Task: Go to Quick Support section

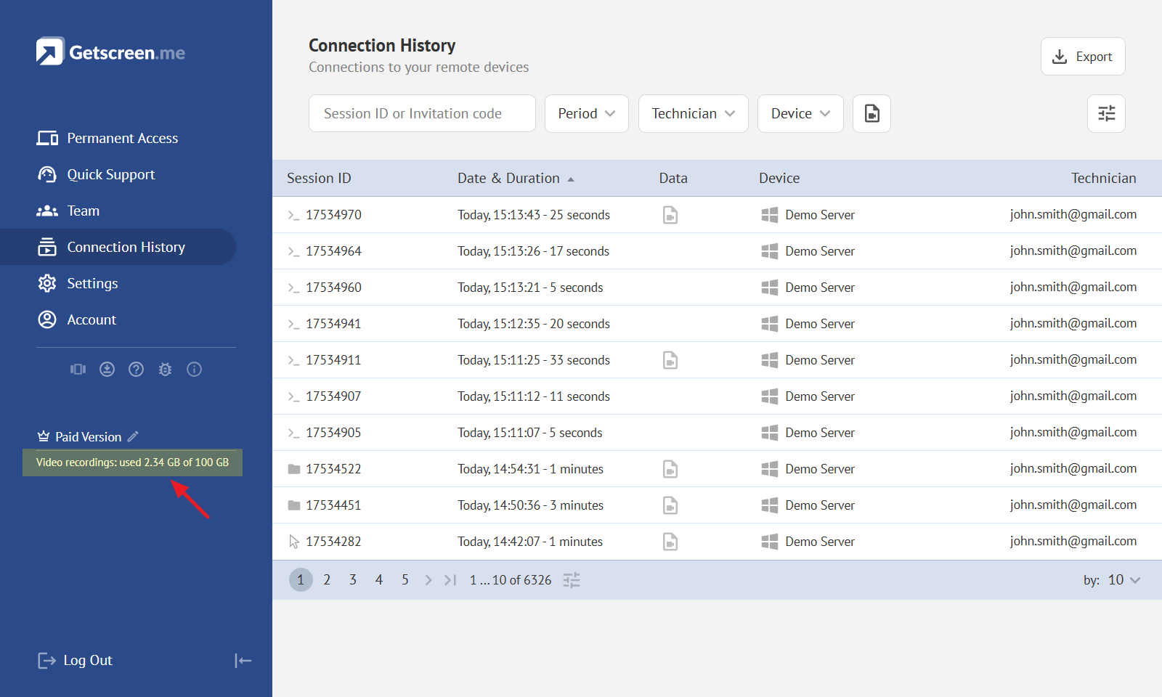Action: pyautogui.click(x=110, y=174)
